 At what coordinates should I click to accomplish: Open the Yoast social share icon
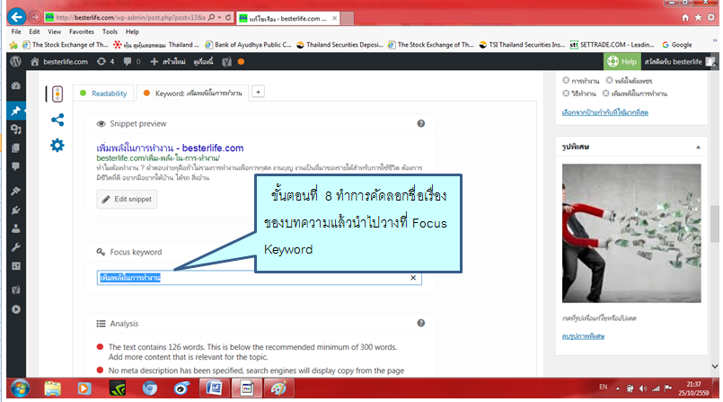[x=57, y=120]
